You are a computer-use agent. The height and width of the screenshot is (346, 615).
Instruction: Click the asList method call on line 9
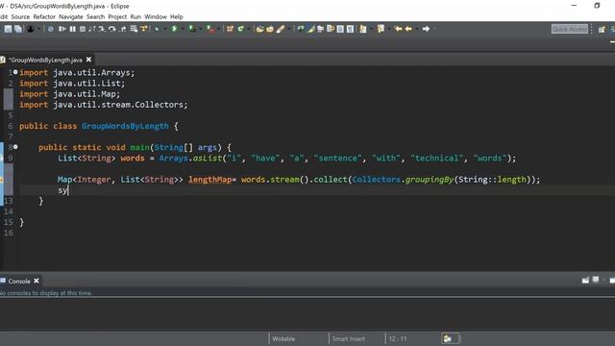[208, 158]
